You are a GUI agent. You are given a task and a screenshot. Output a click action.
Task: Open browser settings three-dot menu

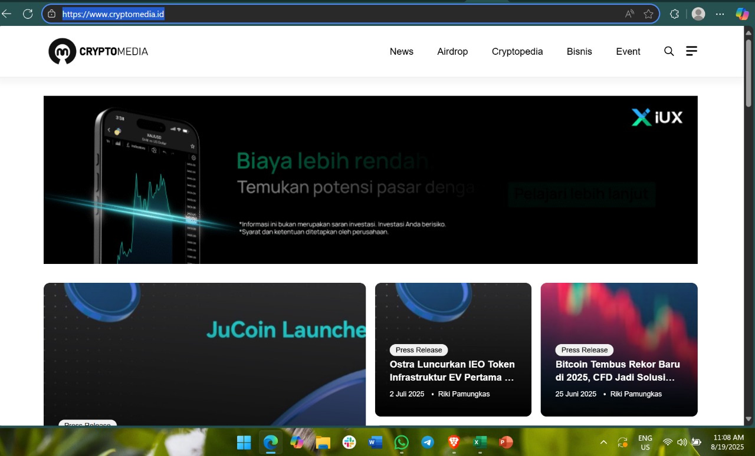pyautogui.click(x=720, y=14)
